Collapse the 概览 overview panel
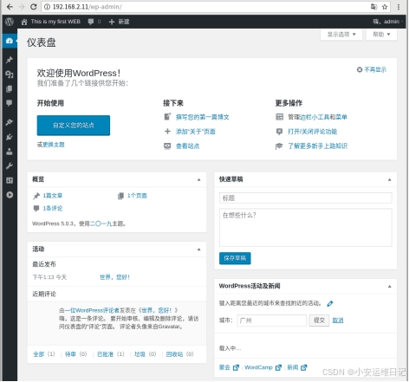Image resolution: width=409 pixels, height=382 pixels. coord(198,179)
